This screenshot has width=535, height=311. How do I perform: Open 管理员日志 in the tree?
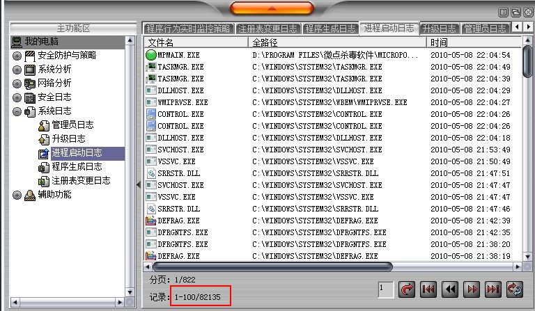pyautogui.click(x=72, y=125)
